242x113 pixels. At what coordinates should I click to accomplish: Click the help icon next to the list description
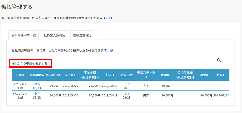pos(112,50)
